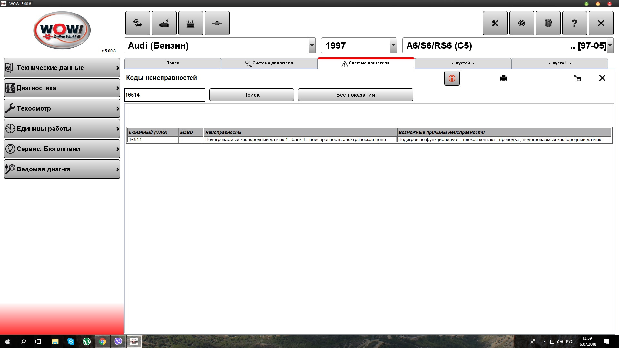619x348 pixels.
Task: Click the WOW! Online World logo
Action: [62, 30]
